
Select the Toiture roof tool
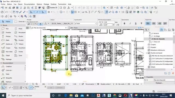[19, 44]
